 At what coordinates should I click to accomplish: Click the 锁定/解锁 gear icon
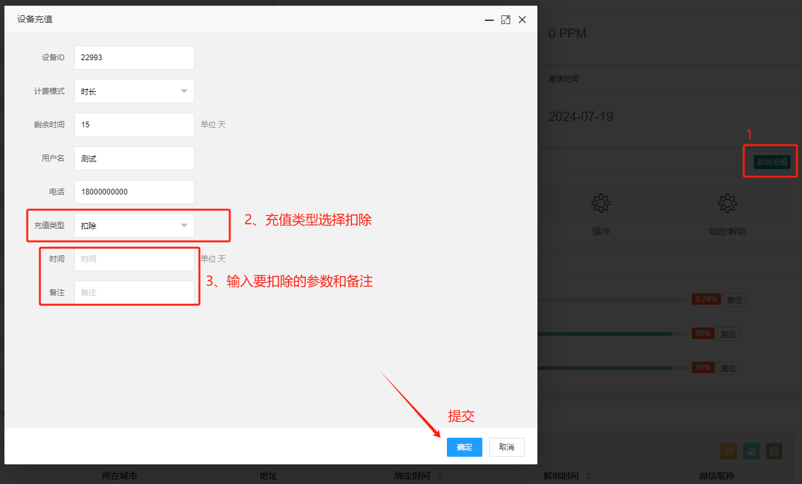727,203
